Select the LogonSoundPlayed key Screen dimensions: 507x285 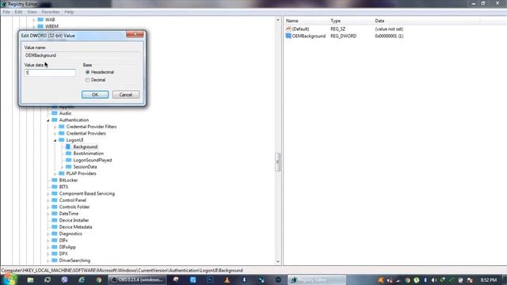[x=93, y=160]
